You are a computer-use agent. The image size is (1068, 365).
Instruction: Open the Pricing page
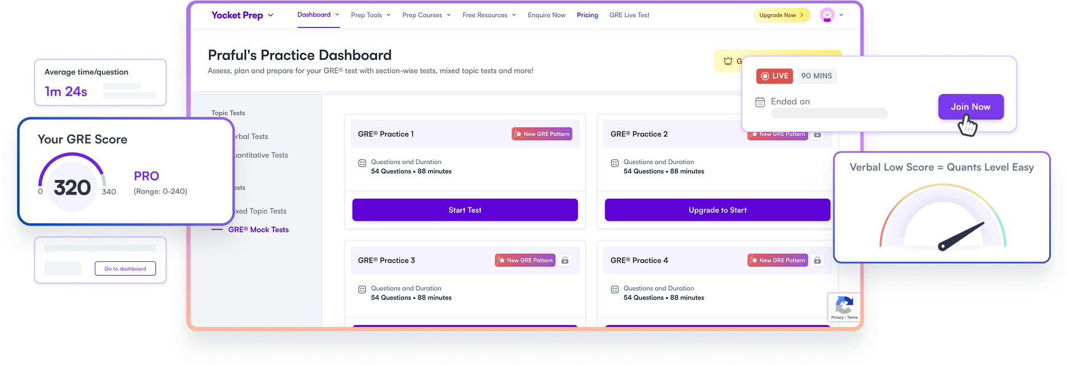tap(587, 15)
